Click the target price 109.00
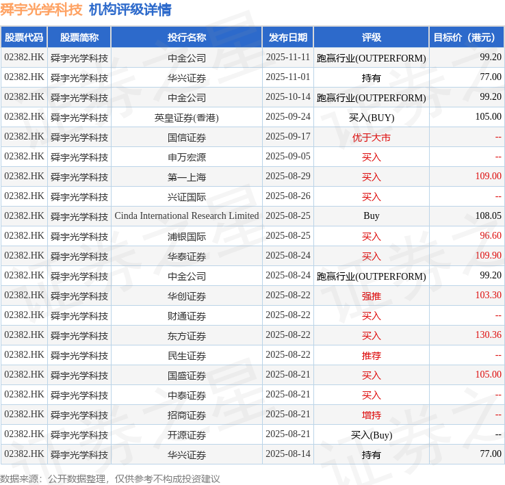Viewport: 505px width, 485px height. [489, 176]
